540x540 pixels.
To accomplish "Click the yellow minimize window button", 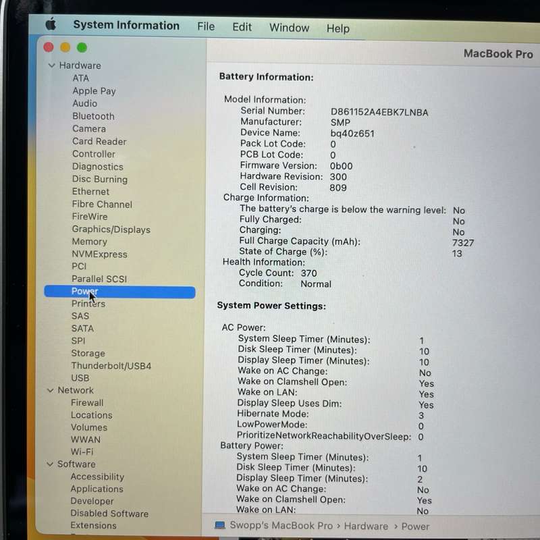I will click(x=65, y=47).
